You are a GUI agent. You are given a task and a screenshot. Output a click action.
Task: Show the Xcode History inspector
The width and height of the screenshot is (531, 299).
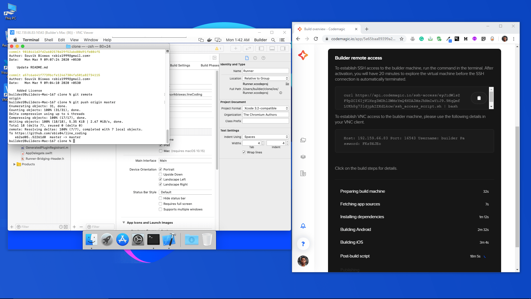tap(255, 58)
